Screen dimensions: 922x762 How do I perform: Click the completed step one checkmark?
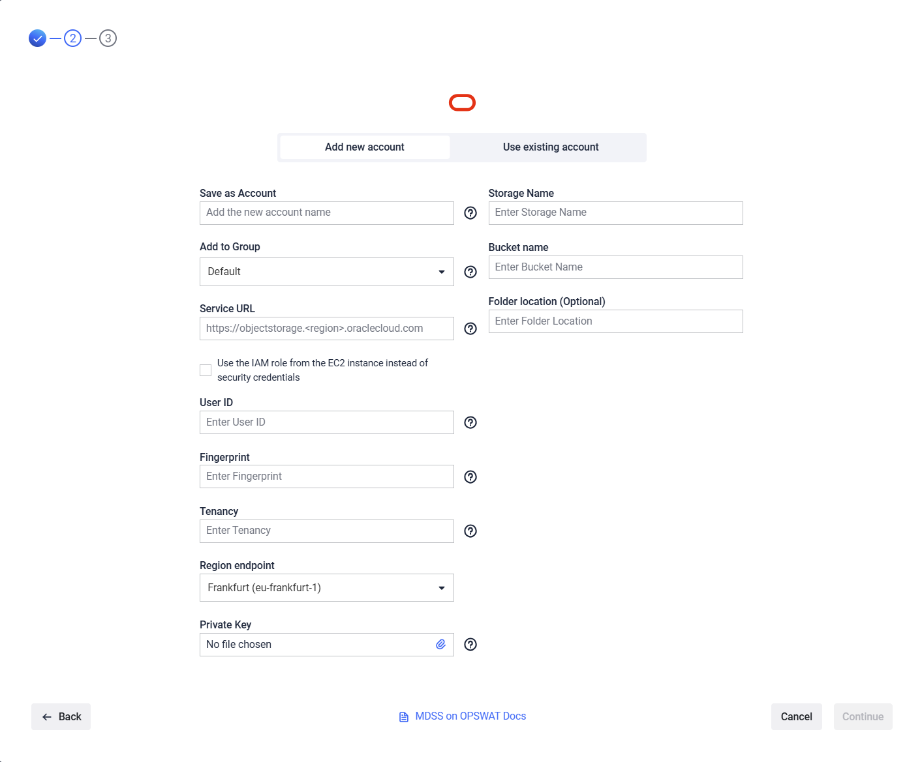[x=38, y=38]
